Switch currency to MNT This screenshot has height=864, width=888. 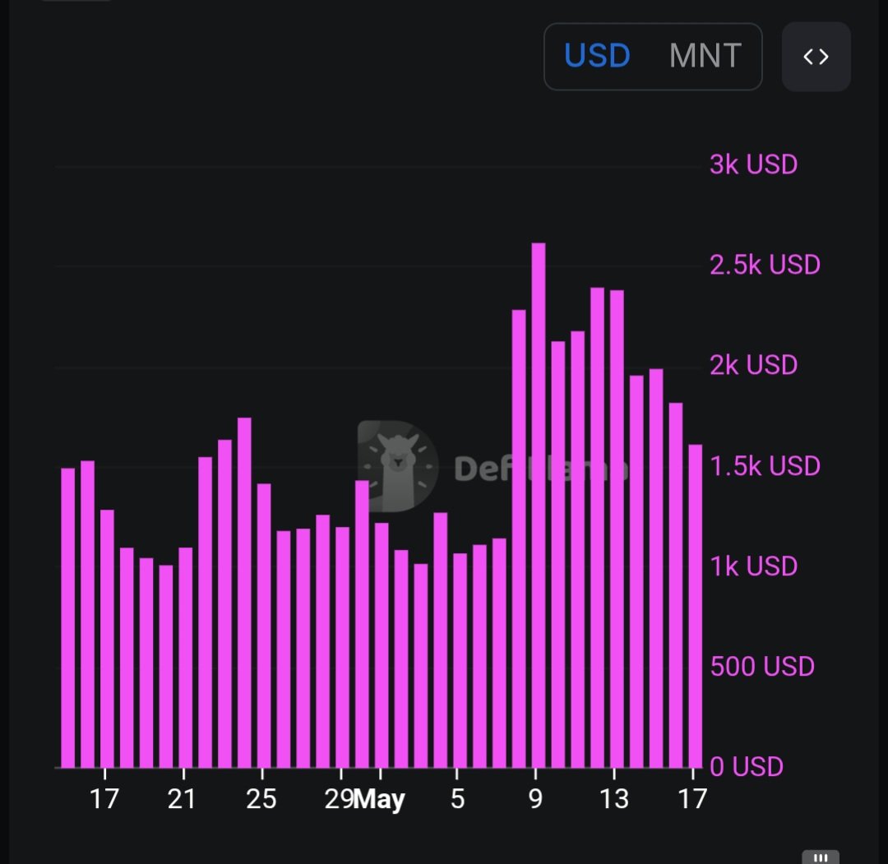[x=705, y=57]
